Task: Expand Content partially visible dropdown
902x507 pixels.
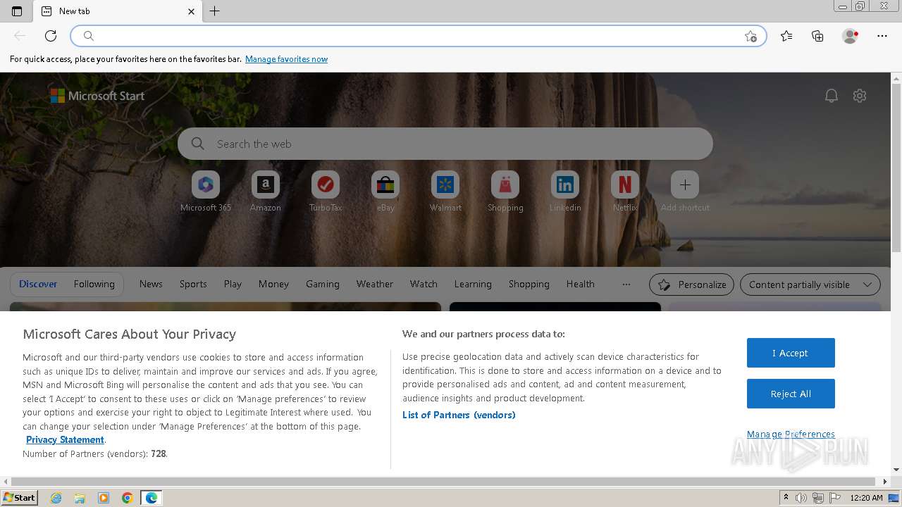Action: tap(810, 284)
